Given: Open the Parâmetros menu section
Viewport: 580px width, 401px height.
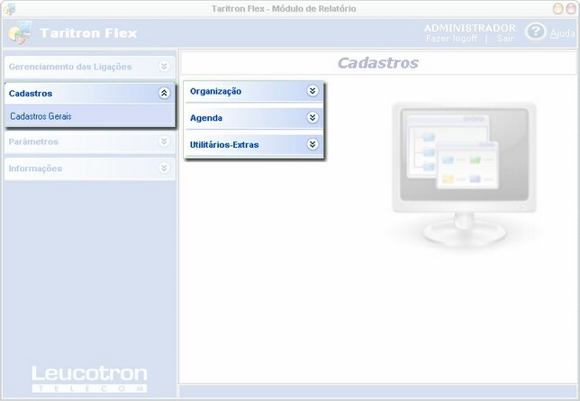Looking at the screenshot, I should click(90, 141).
